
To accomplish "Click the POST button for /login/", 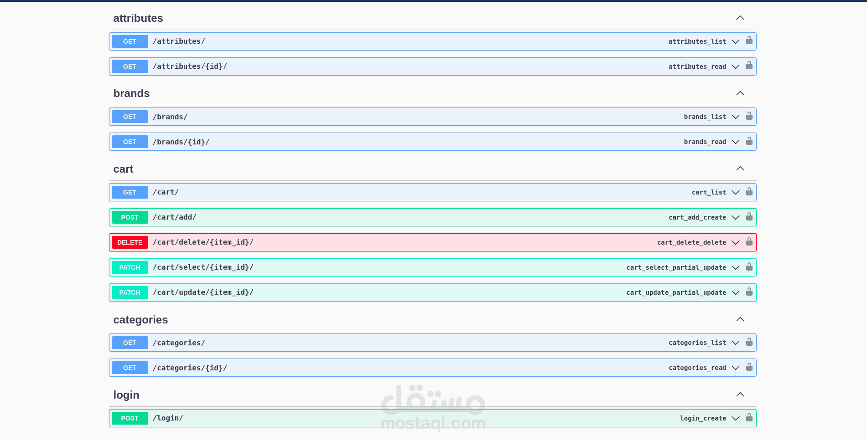I will coord(130,418).
